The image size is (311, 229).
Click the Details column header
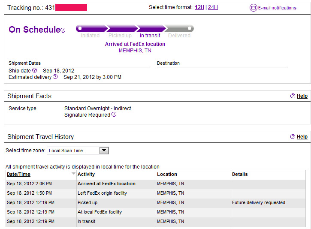coord(240,174)
